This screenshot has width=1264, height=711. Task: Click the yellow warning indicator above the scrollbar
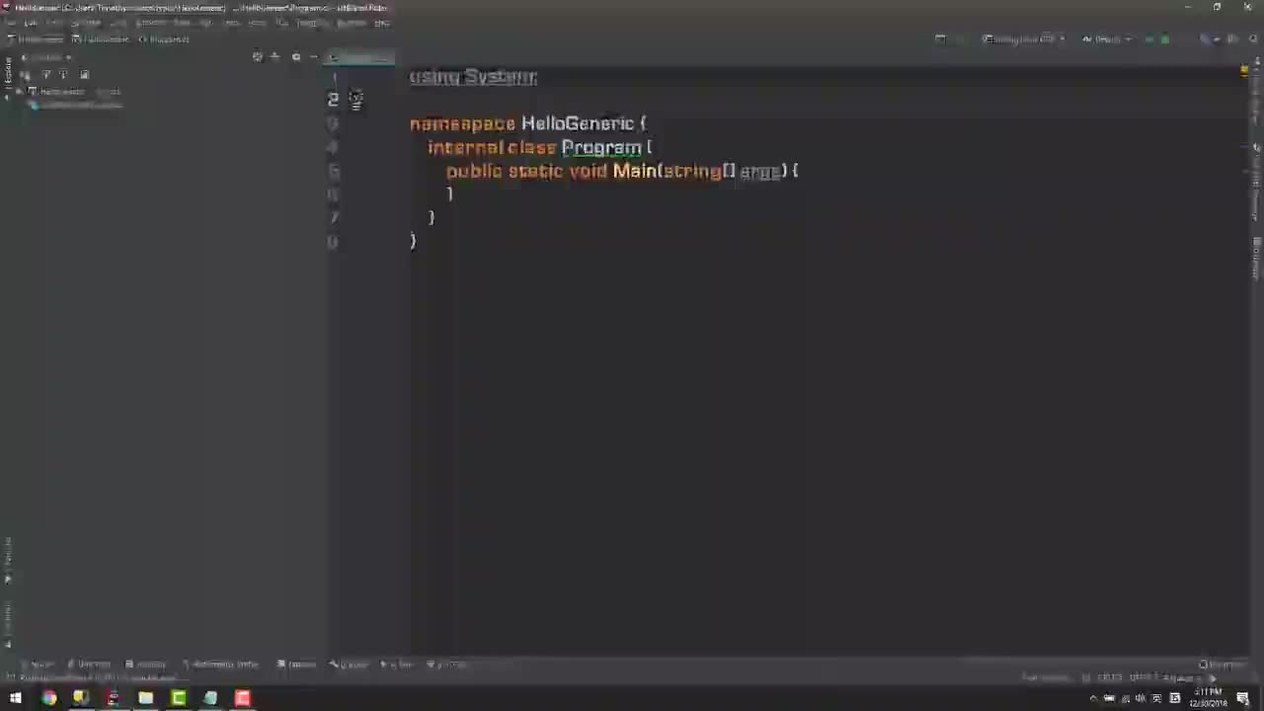click(1244, 71)
